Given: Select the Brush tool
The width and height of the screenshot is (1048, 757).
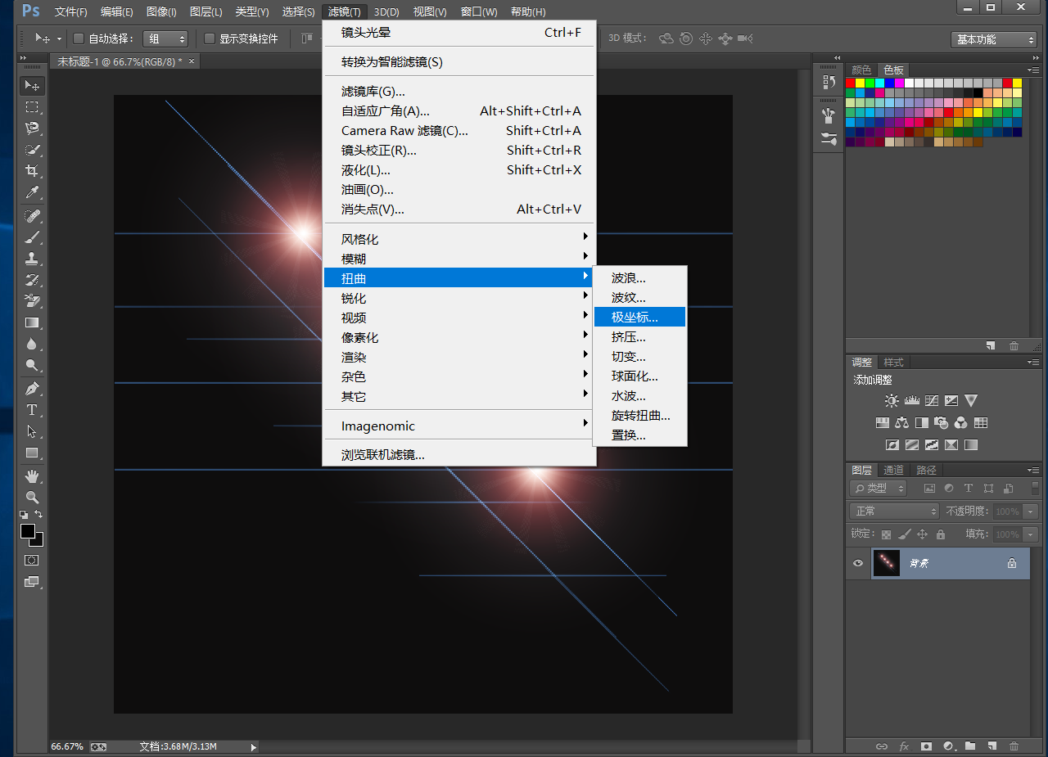Looking at the screenshot, I should [x=32, y=238].
